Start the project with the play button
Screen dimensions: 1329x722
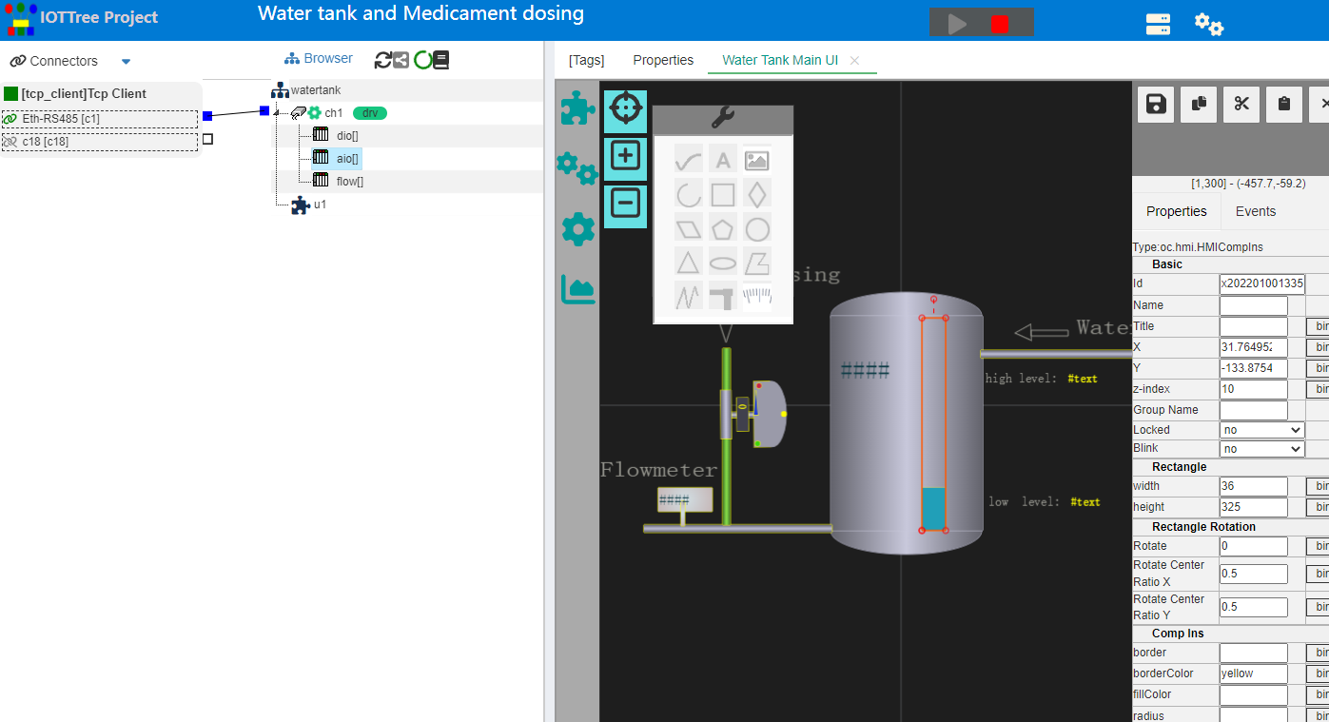pyautogui.click(x=958, y=24)
